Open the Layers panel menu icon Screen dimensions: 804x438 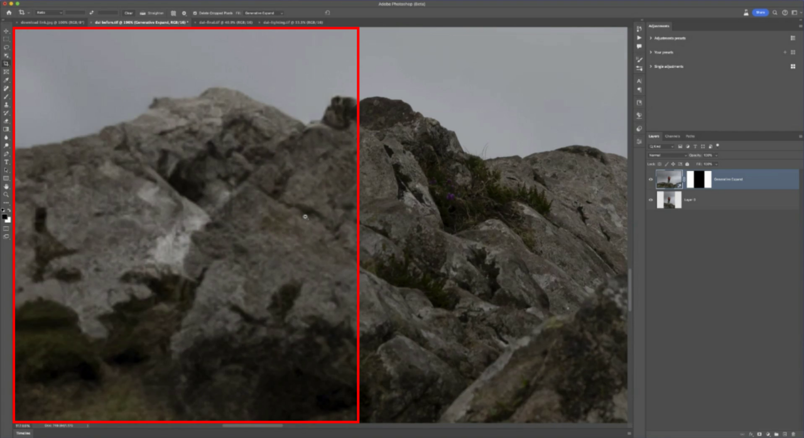800,136
